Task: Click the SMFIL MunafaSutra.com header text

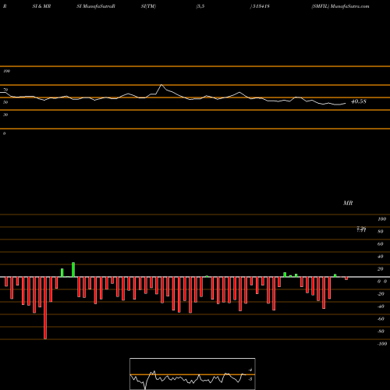Action: pyautogui.click(x=340, y=6)
